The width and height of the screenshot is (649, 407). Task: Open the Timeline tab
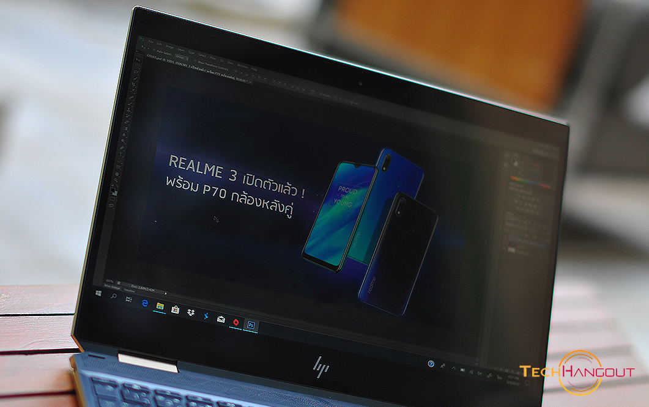click(x=129, y=290)
